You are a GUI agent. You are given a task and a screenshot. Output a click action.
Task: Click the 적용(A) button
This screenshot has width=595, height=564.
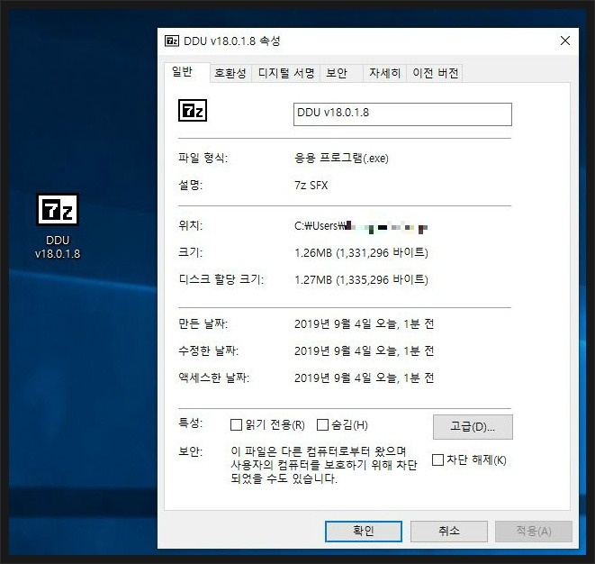(534, 531)
